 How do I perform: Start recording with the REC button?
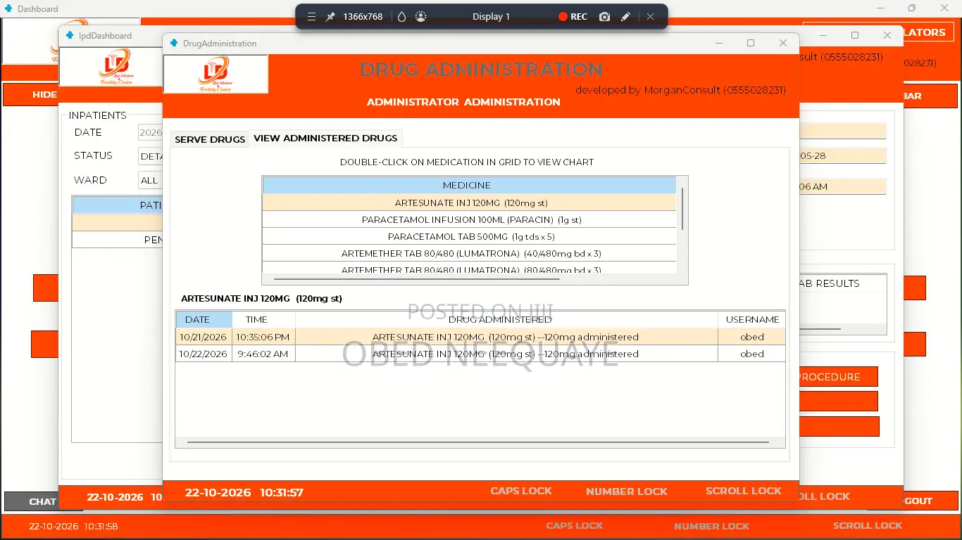pyautogui.click(x=573, y=16)
